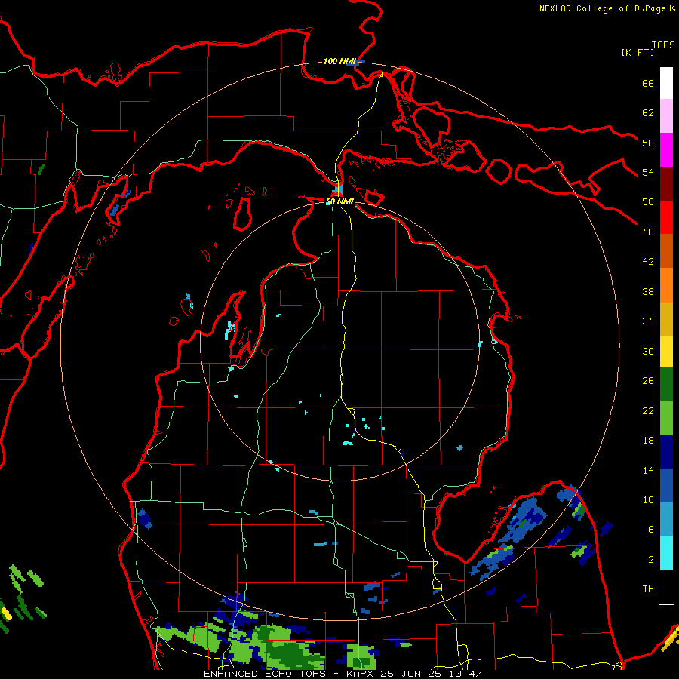Image resolution: width=679 pixels, height=679 pixels.
Task: Select the black TH threshold legend swatch
Action: [666, 587]
